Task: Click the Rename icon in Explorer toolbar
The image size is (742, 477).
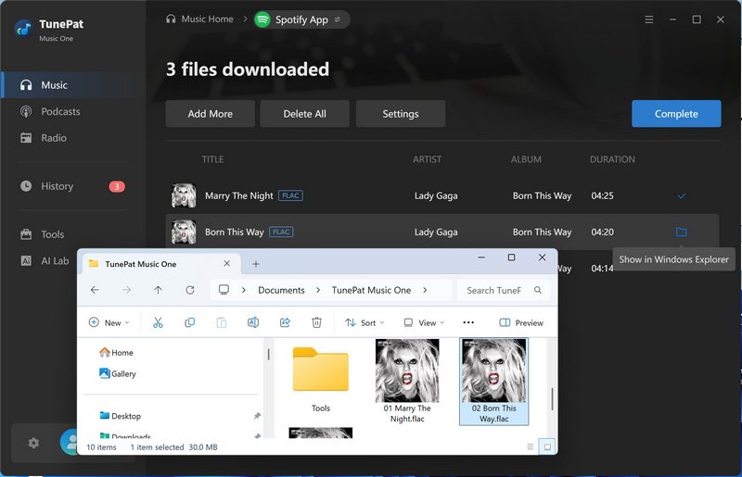Action: [x=253, y=322]
